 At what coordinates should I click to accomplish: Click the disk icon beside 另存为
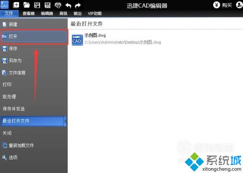tap(5, 61)
